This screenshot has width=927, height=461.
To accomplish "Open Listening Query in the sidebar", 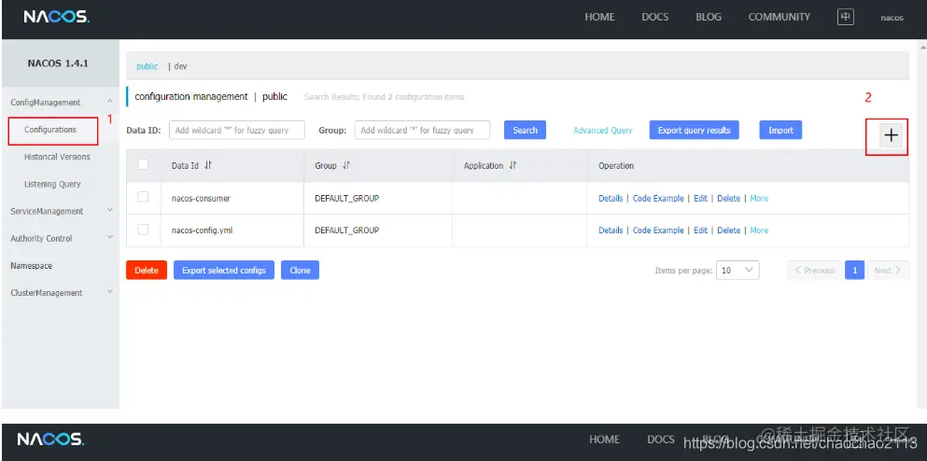I will 52,184.
